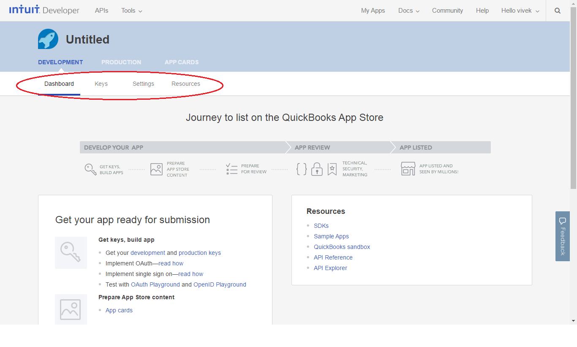Click the storefront App Listed icon
This screenshot has width=577, height=347.
[x=408, y=169]
